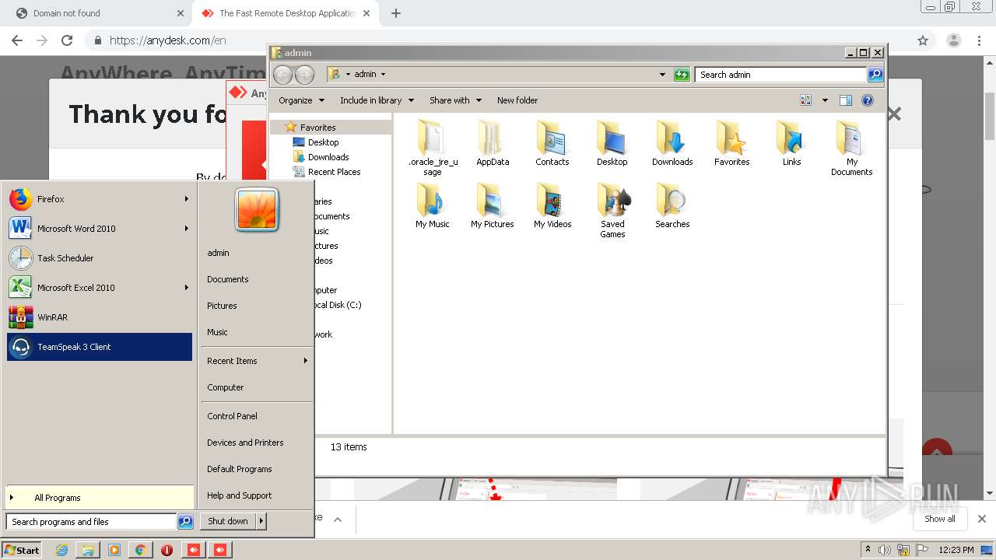The width and height of the screenshot is (996, 560).
Task: Launch Microsoft Word 2010 from Start menu
Action: coord(100,229)
